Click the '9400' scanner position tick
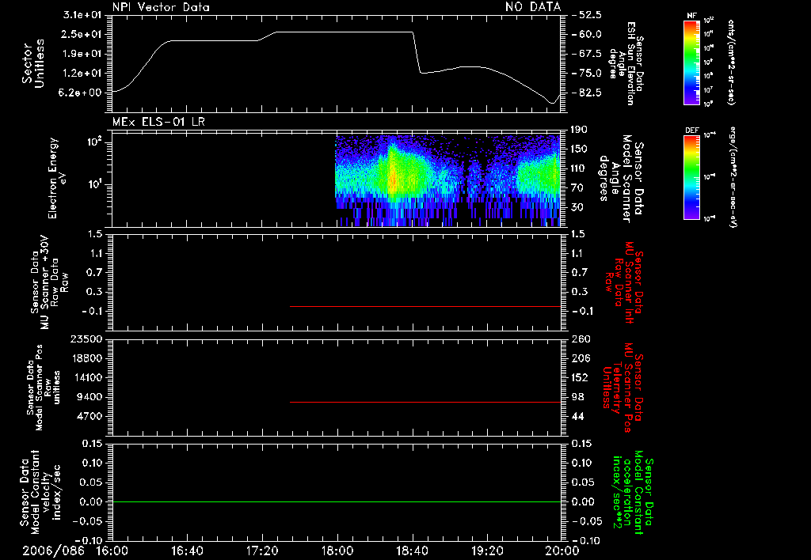Image resolution: width=811 pixels, height=560 pixels. point(89,397)
